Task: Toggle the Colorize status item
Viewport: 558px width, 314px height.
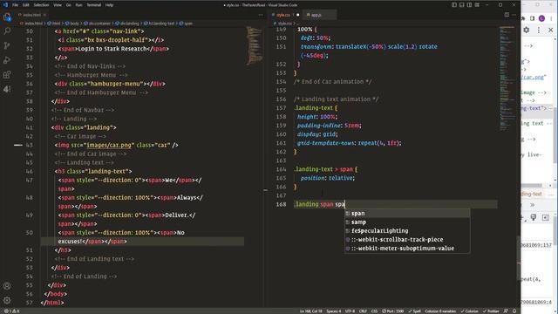Action: [470, 311]
